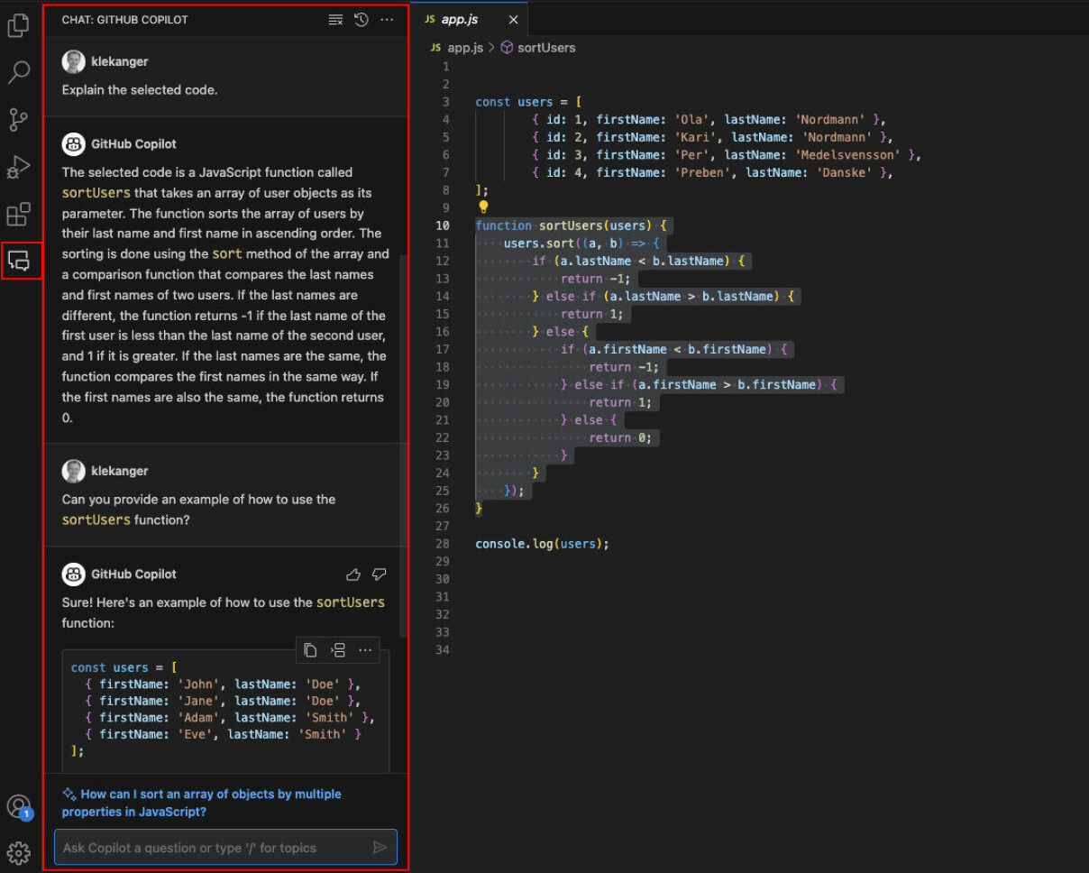Click the 'if (a.firstName < b.firstName) {' line
The image size is (1089, 873).
pyautogui.click(x=674, y=349)
